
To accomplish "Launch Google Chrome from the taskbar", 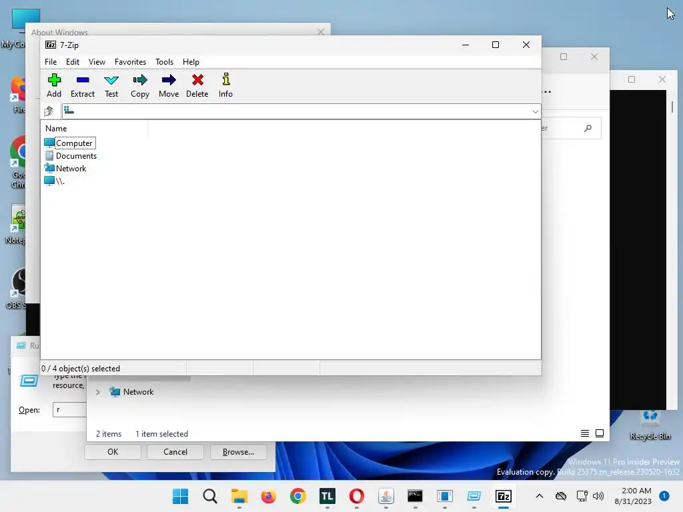I will (x=298, y=496).
